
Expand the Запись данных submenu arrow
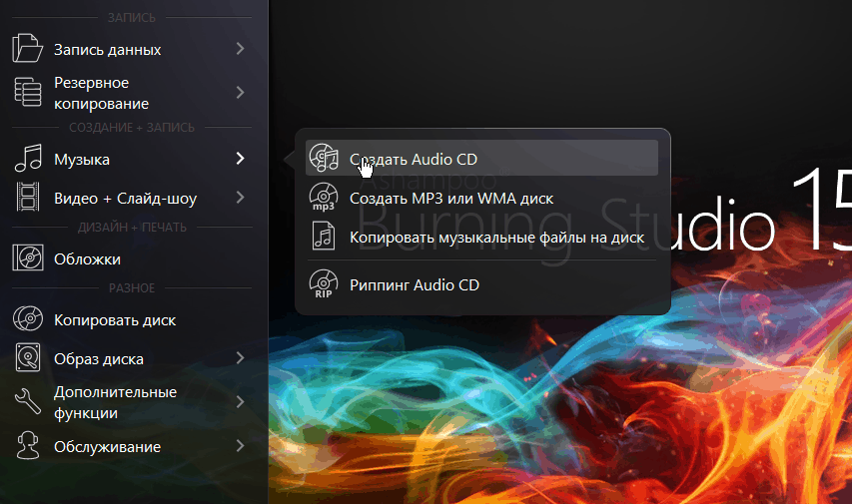pyautogui.click(x=240, y=49)
